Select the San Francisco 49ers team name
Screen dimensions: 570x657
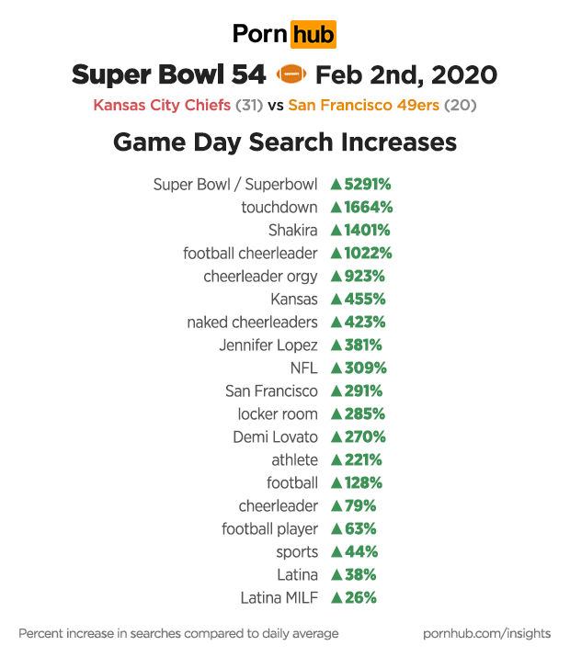coord(364,105)
